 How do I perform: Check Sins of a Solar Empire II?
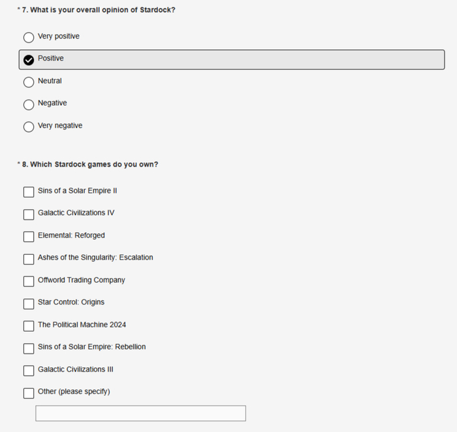pyautogui.click(x=29, y=192)
